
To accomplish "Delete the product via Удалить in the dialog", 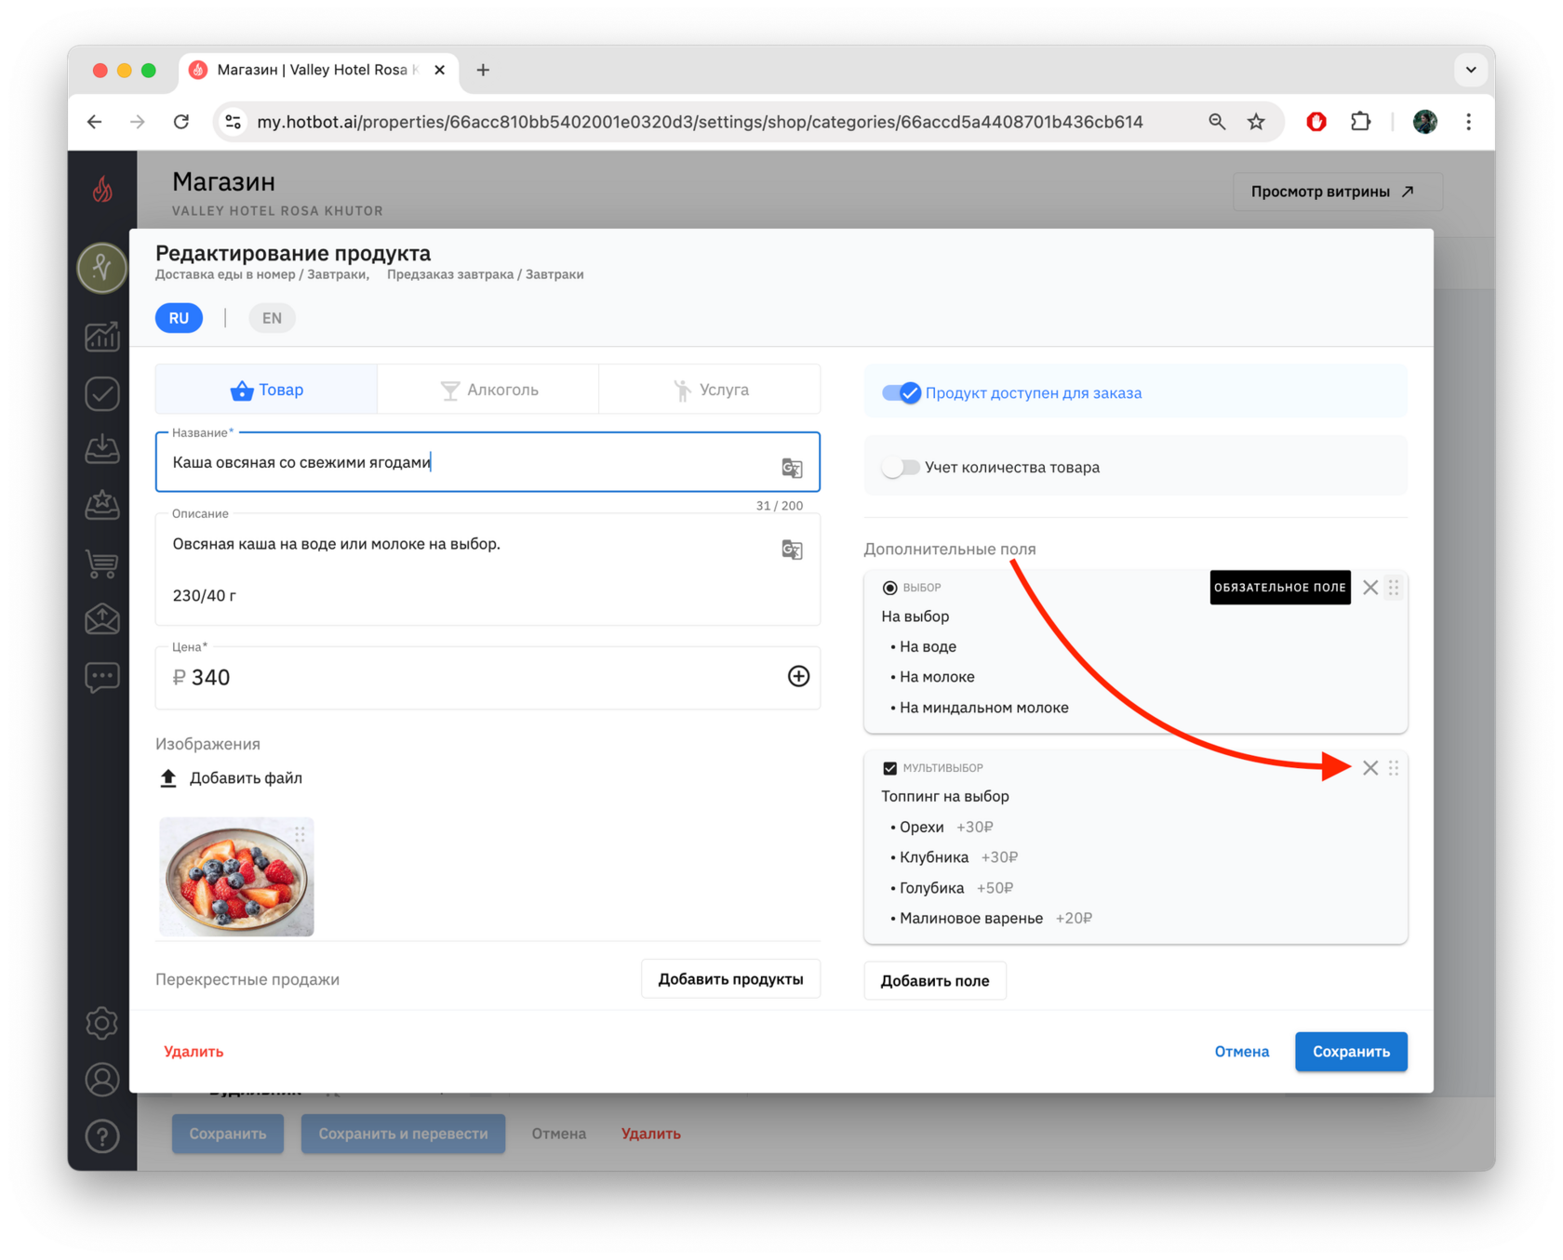I will pos(194,1052).
